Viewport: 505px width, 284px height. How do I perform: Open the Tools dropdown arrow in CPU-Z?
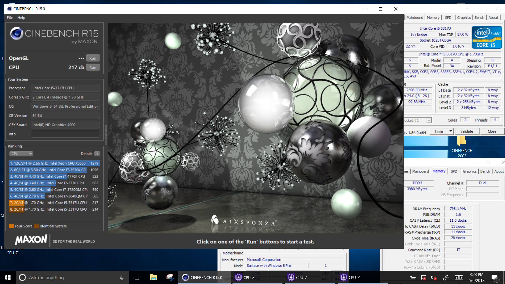[451, 131]
